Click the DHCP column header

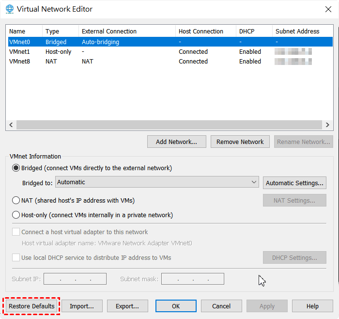[x=254, y=32]
